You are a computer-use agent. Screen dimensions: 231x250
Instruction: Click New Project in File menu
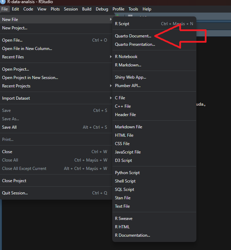point(15,28)
